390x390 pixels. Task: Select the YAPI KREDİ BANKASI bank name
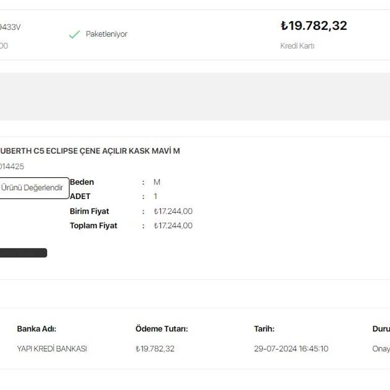(x=52, y=349)
